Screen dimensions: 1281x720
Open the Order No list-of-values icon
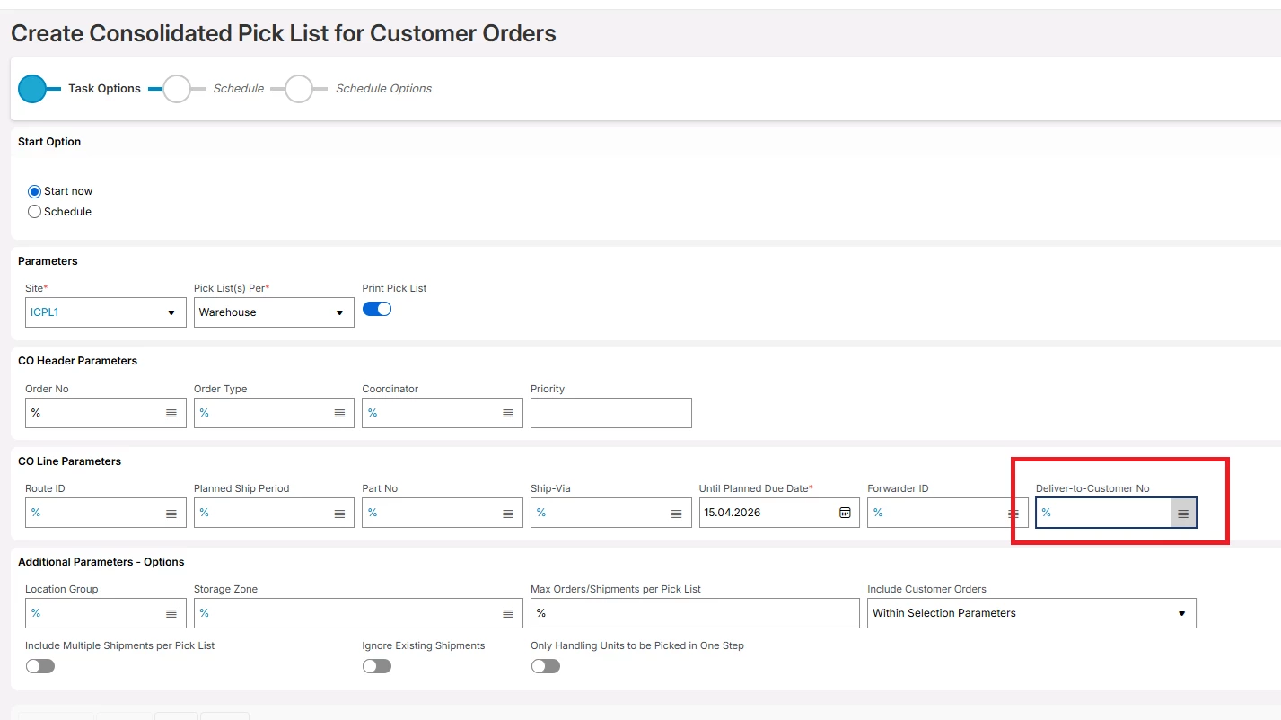[171, 413]
